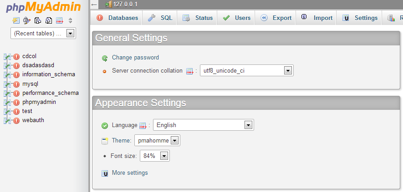
Task: Open the pmahomme theme dropdown
Action: 157,140
